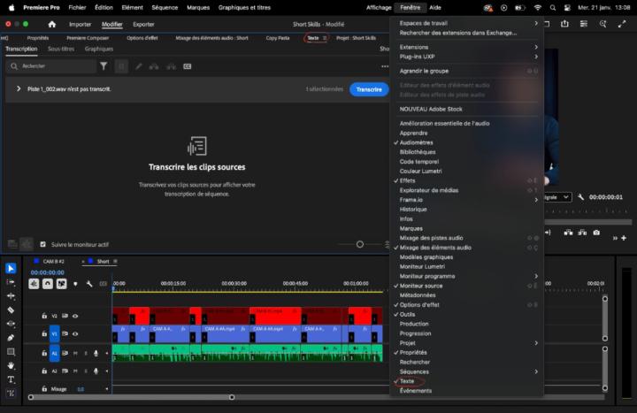This screenshot has height=413, width=637.
Task: Pick the Razor tool in toolbar
Action: [x=11, y=310]
